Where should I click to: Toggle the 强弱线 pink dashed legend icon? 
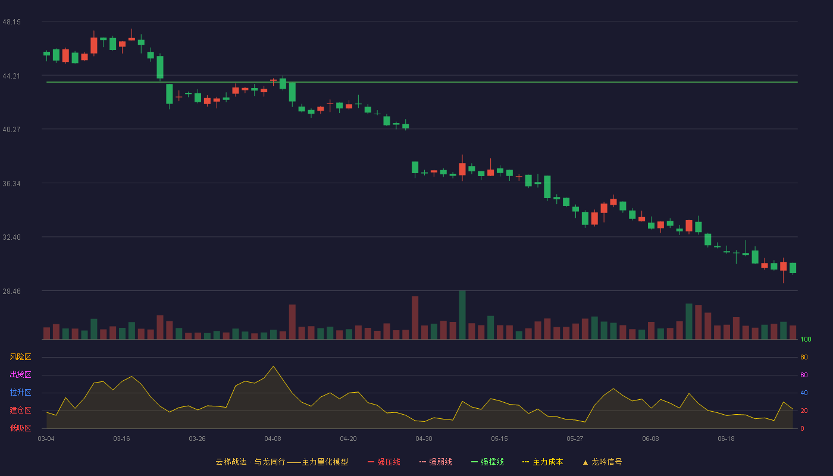[423, 462]
